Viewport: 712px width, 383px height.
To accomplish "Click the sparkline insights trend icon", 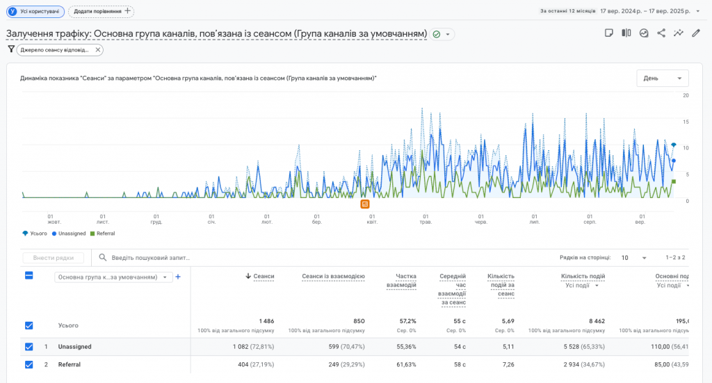I will [679, 33].
